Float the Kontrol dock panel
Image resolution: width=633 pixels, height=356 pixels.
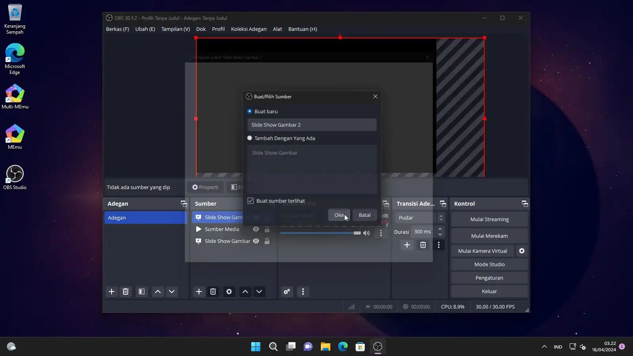pyautogui.click(x=525, y=204)
